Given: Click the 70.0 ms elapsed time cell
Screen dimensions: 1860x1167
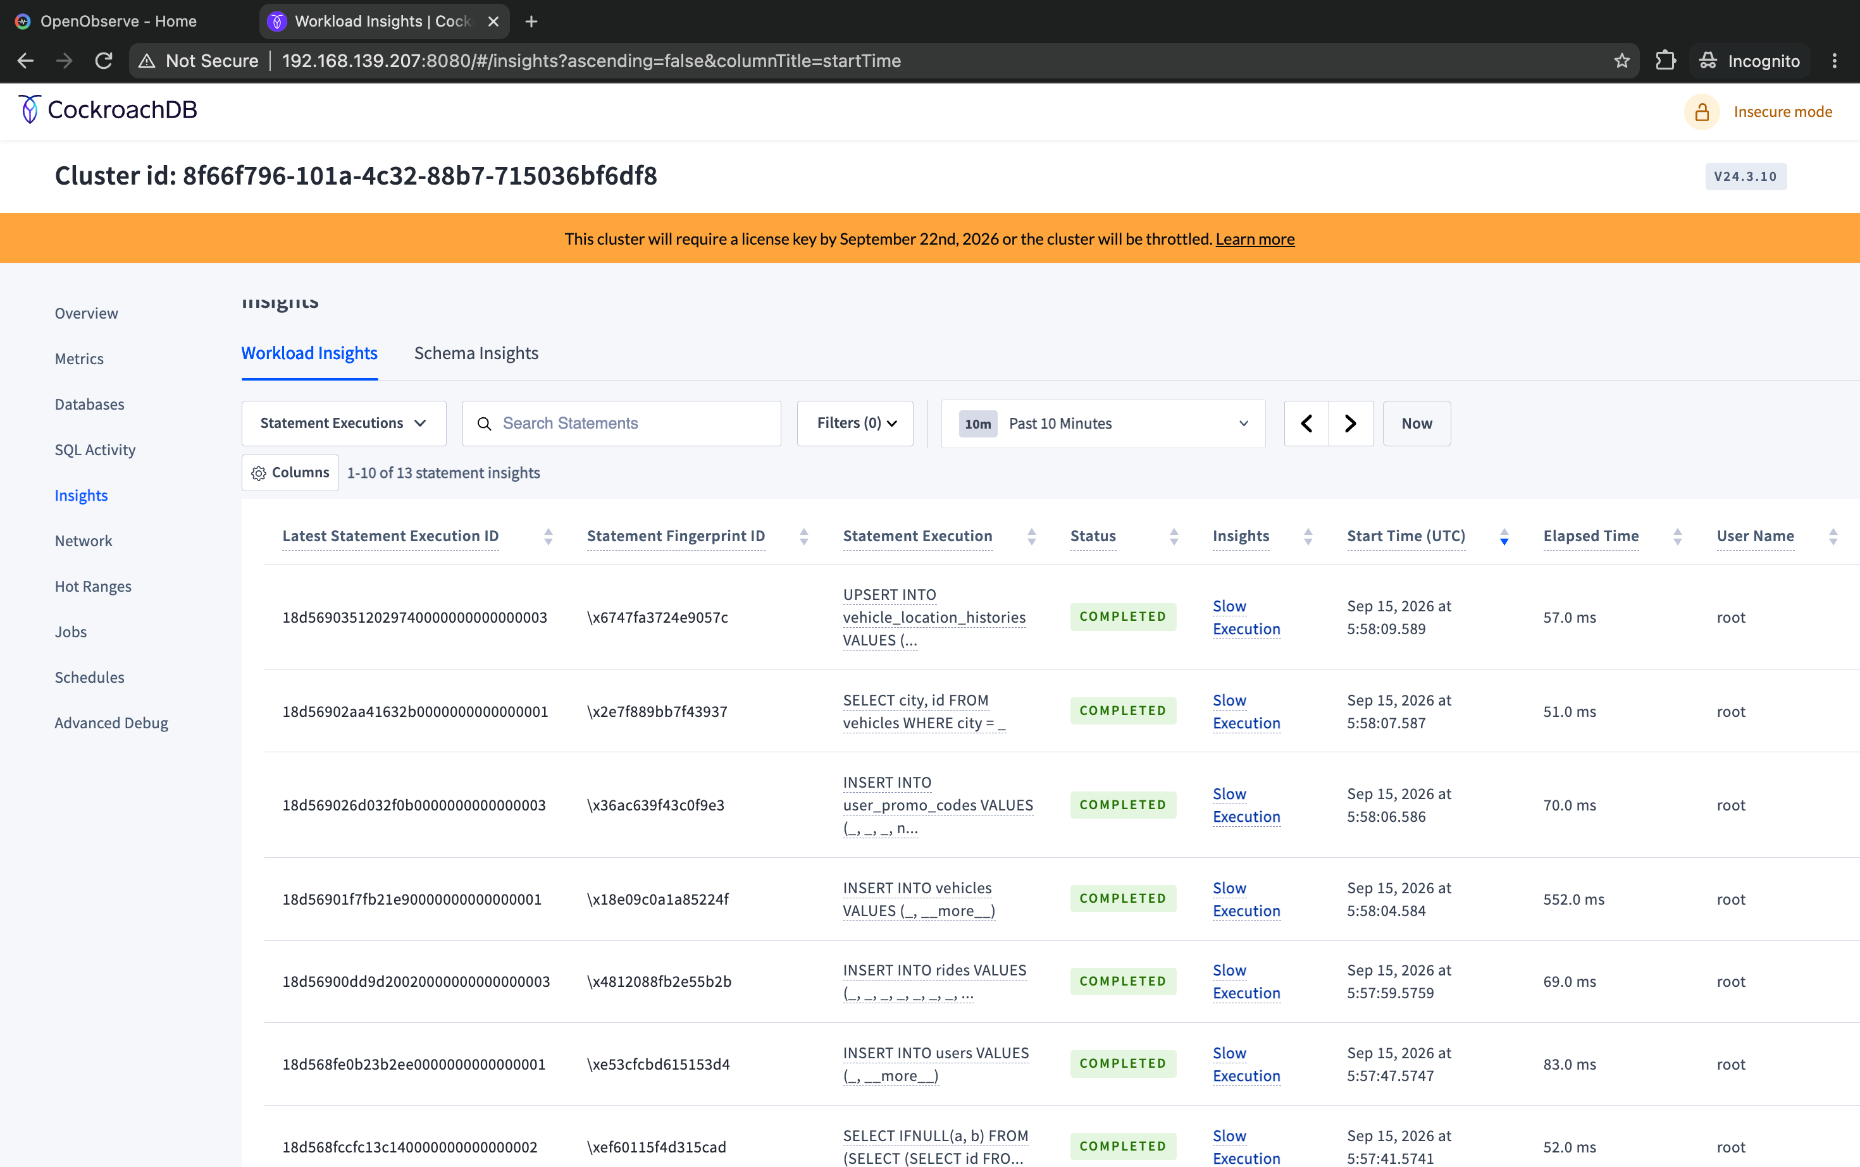Looking at the screenshot, I should click(x=1570, y=805).
